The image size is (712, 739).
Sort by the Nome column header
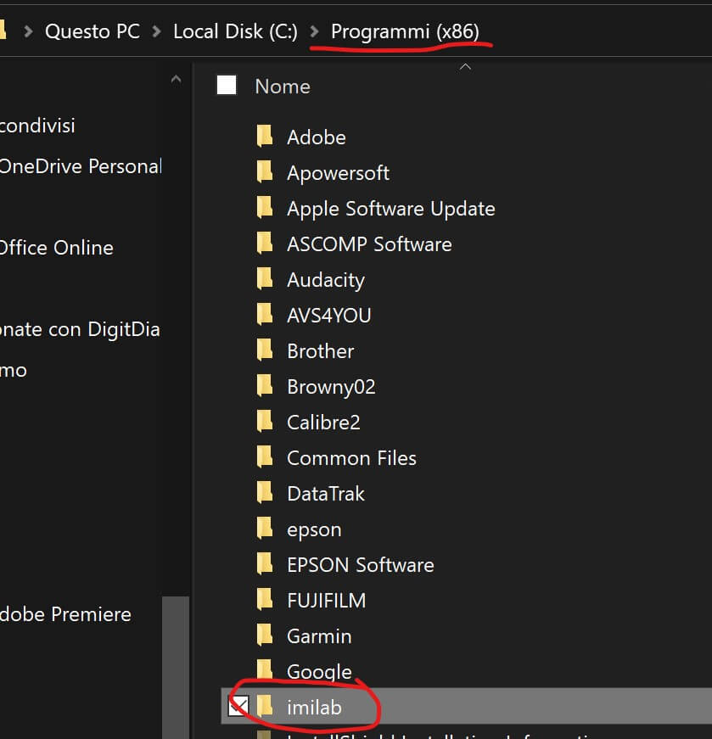[283, 87]
